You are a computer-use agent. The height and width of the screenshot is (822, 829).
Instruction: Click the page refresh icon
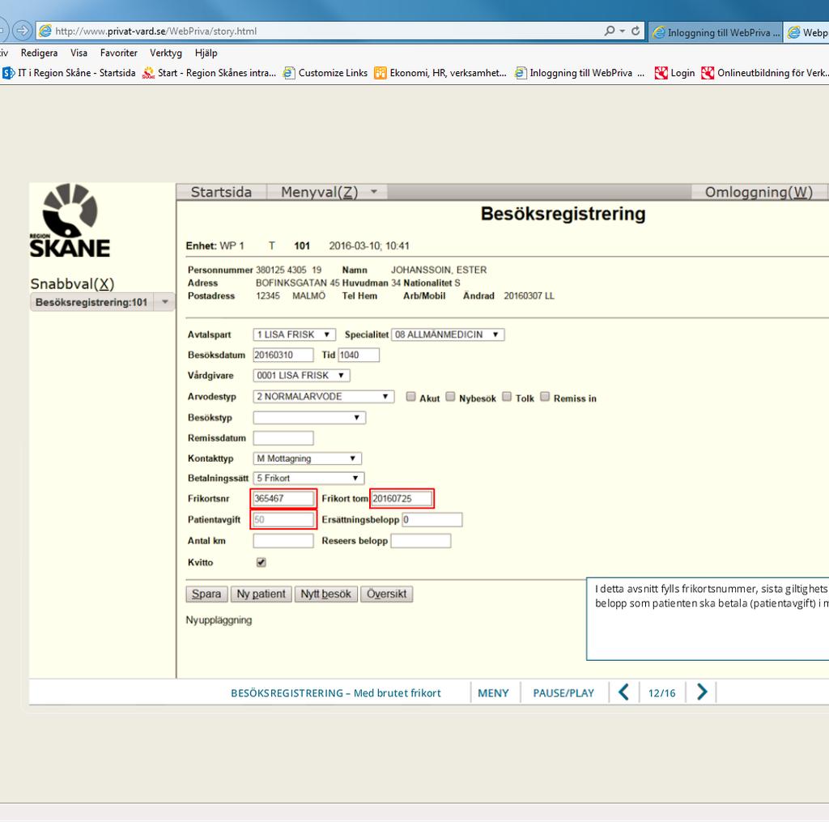[636, 31]
